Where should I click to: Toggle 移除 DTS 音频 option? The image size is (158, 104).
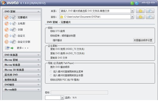click(57, 31)
